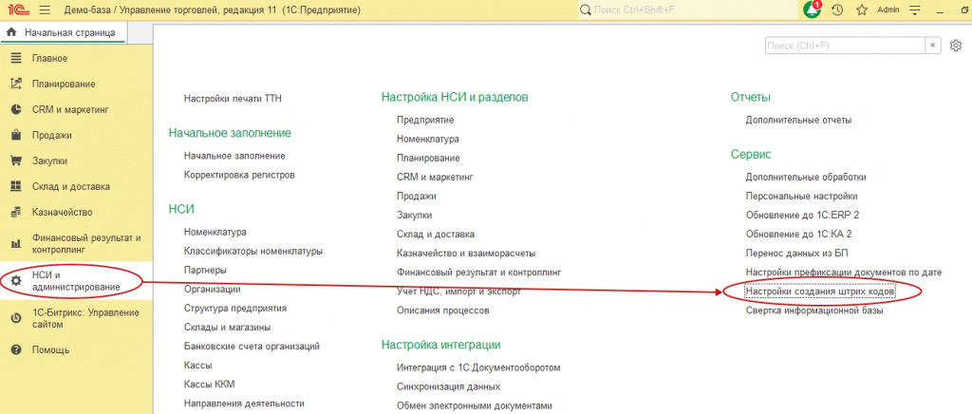The width and height of the screenshot is (972, 414).
Task: Open Финансовый результат и контроллинг settings link
Action: click(x=478, y=273)
